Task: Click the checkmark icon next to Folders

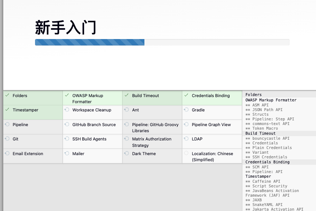Action: (x=7, y=95)
